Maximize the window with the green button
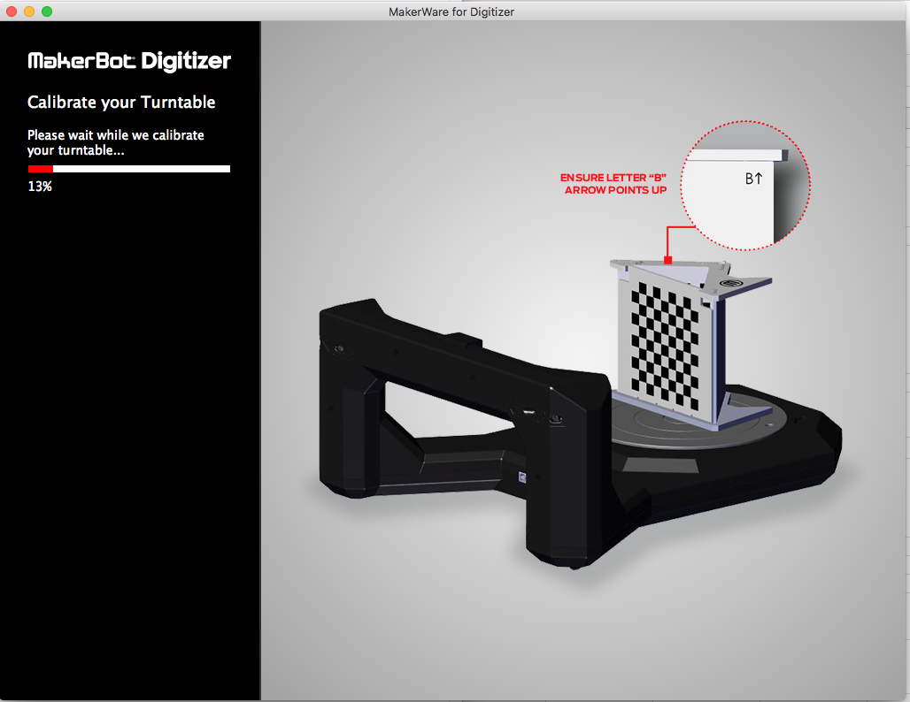 tap(47, 11)
